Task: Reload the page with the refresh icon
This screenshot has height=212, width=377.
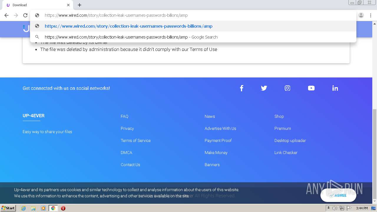Action: click(x=25, y=15)
